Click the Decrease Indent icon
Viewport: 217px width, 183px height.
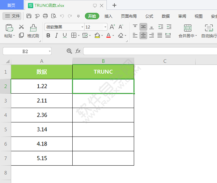pyautogui.click(x=161, y=27)
